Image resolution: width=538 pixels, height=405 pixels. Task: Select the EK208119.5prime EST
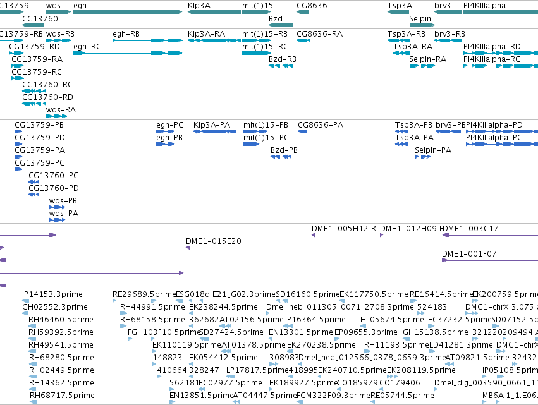[x=393, y=377]
